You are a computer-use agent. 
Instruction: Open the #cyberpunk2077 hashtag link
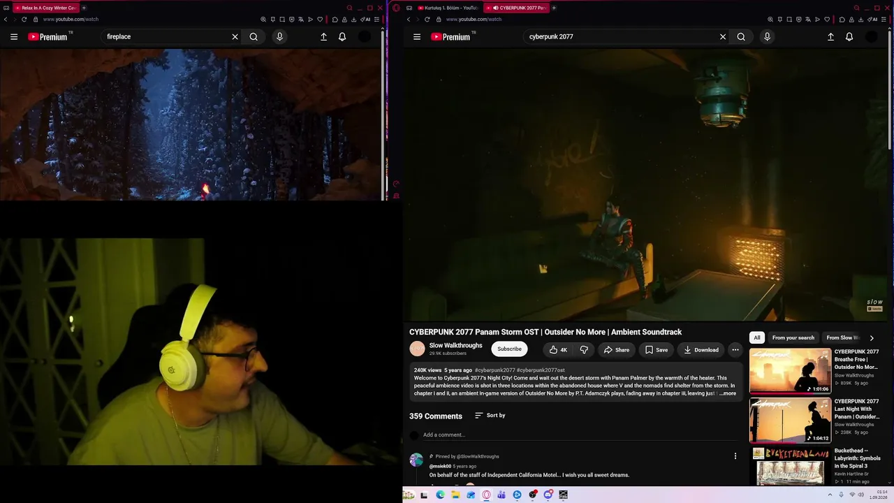495,370
